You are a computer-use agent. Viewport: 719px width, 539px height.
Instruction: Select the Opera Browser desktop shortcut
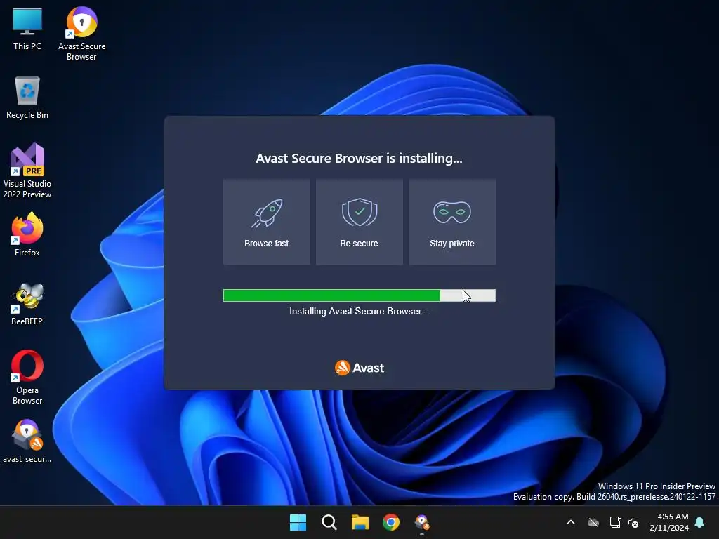click(27, 377)
